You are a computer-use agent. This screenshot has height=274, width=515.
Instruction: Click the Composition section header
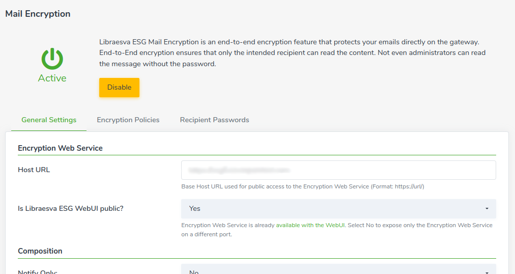click(x=40, y=251)
